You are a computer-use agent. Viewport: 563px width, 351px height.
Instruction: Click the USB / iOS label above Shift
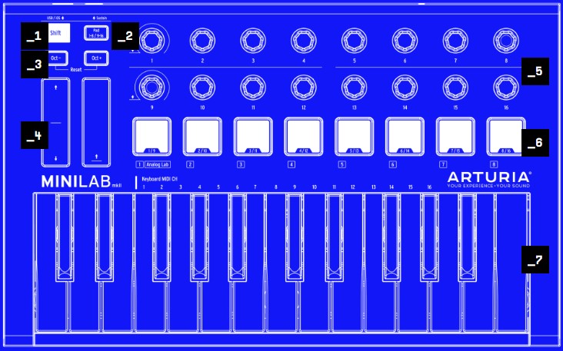point(55,18)
